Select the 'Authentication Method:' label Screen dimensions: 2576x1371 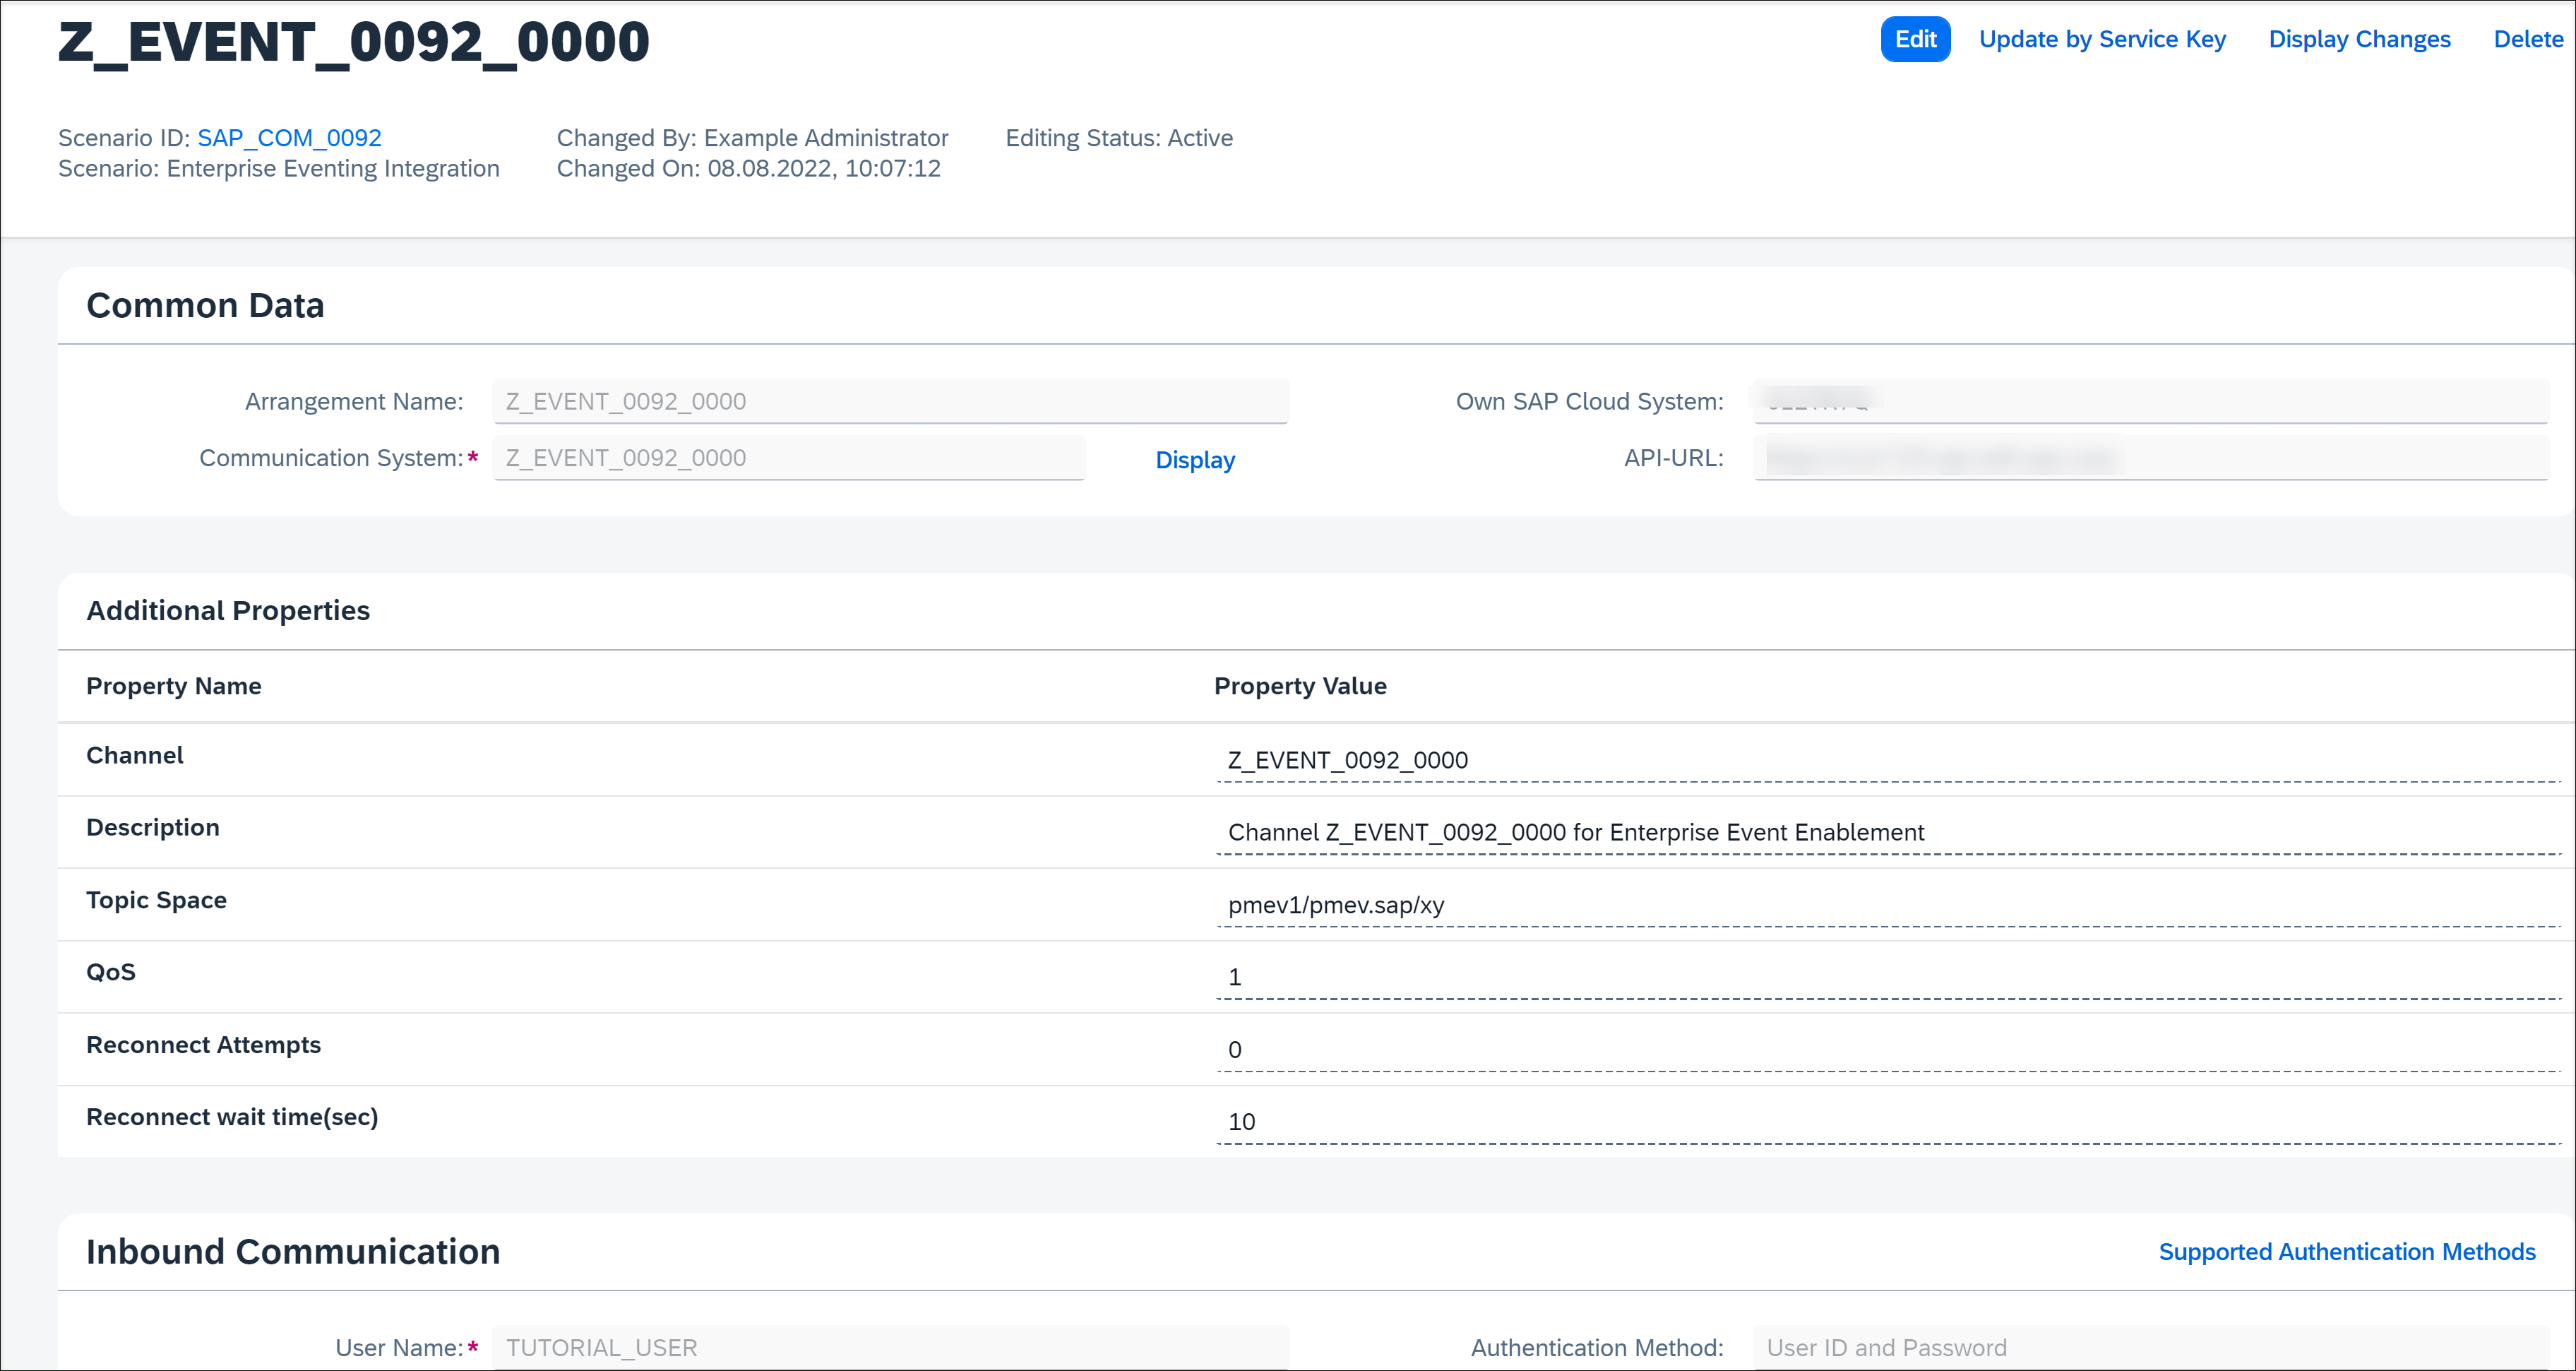(x=1597, y=1348)
